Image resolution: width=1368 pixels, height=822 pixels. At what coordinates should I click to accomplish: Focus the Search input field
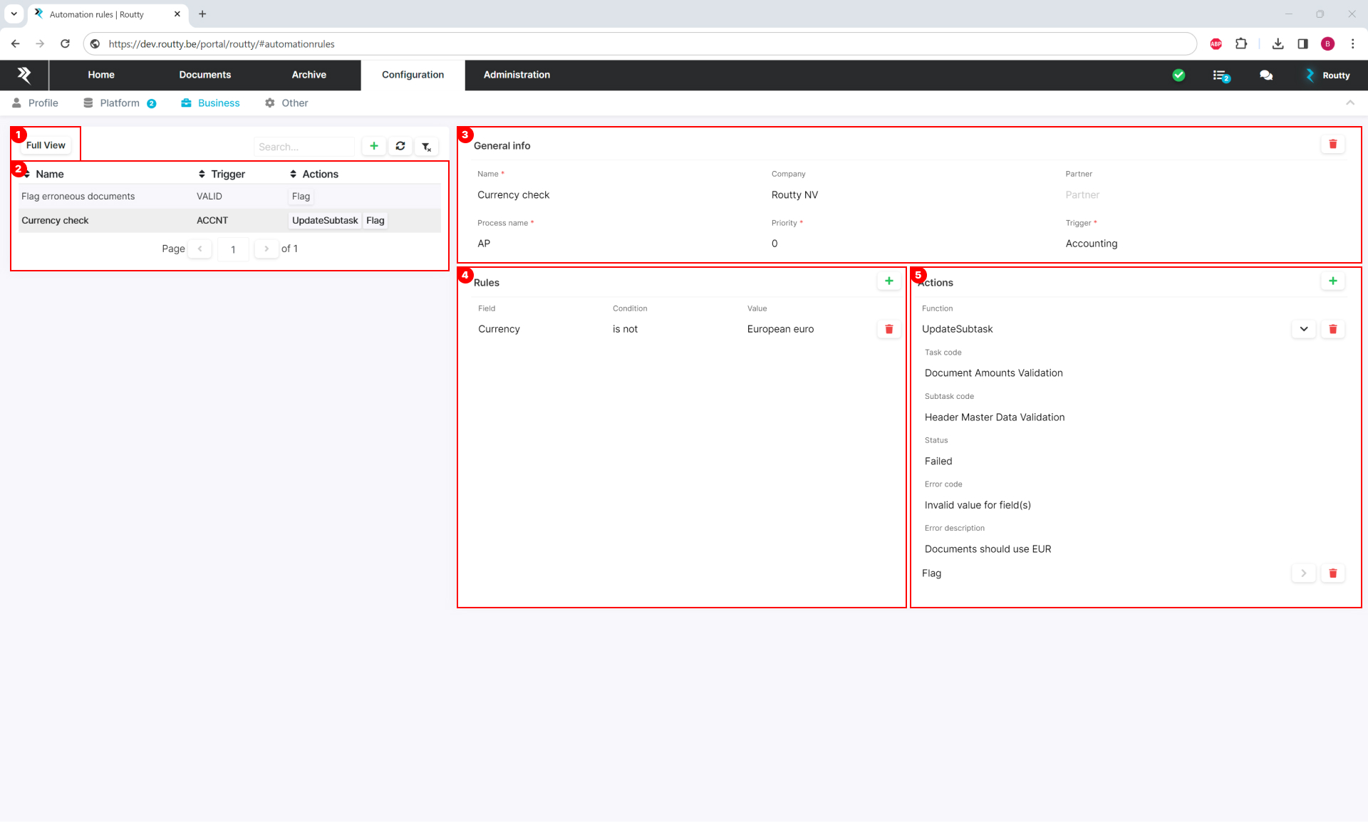pos(304,147)
